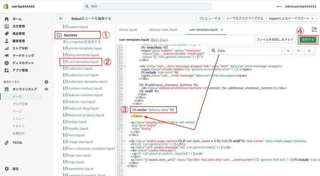Open Home (ホーム) in sidebar
Screen dimensions: 320x176
[17, 19]
